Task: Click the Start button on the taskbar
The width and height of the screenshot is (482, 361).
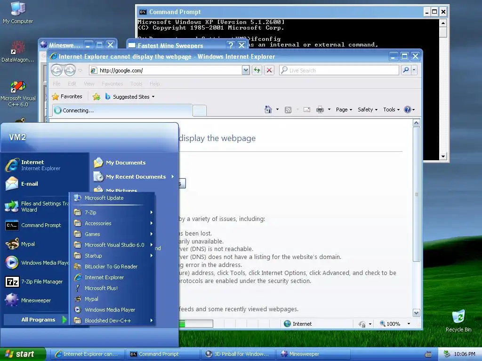Action: 23,354
